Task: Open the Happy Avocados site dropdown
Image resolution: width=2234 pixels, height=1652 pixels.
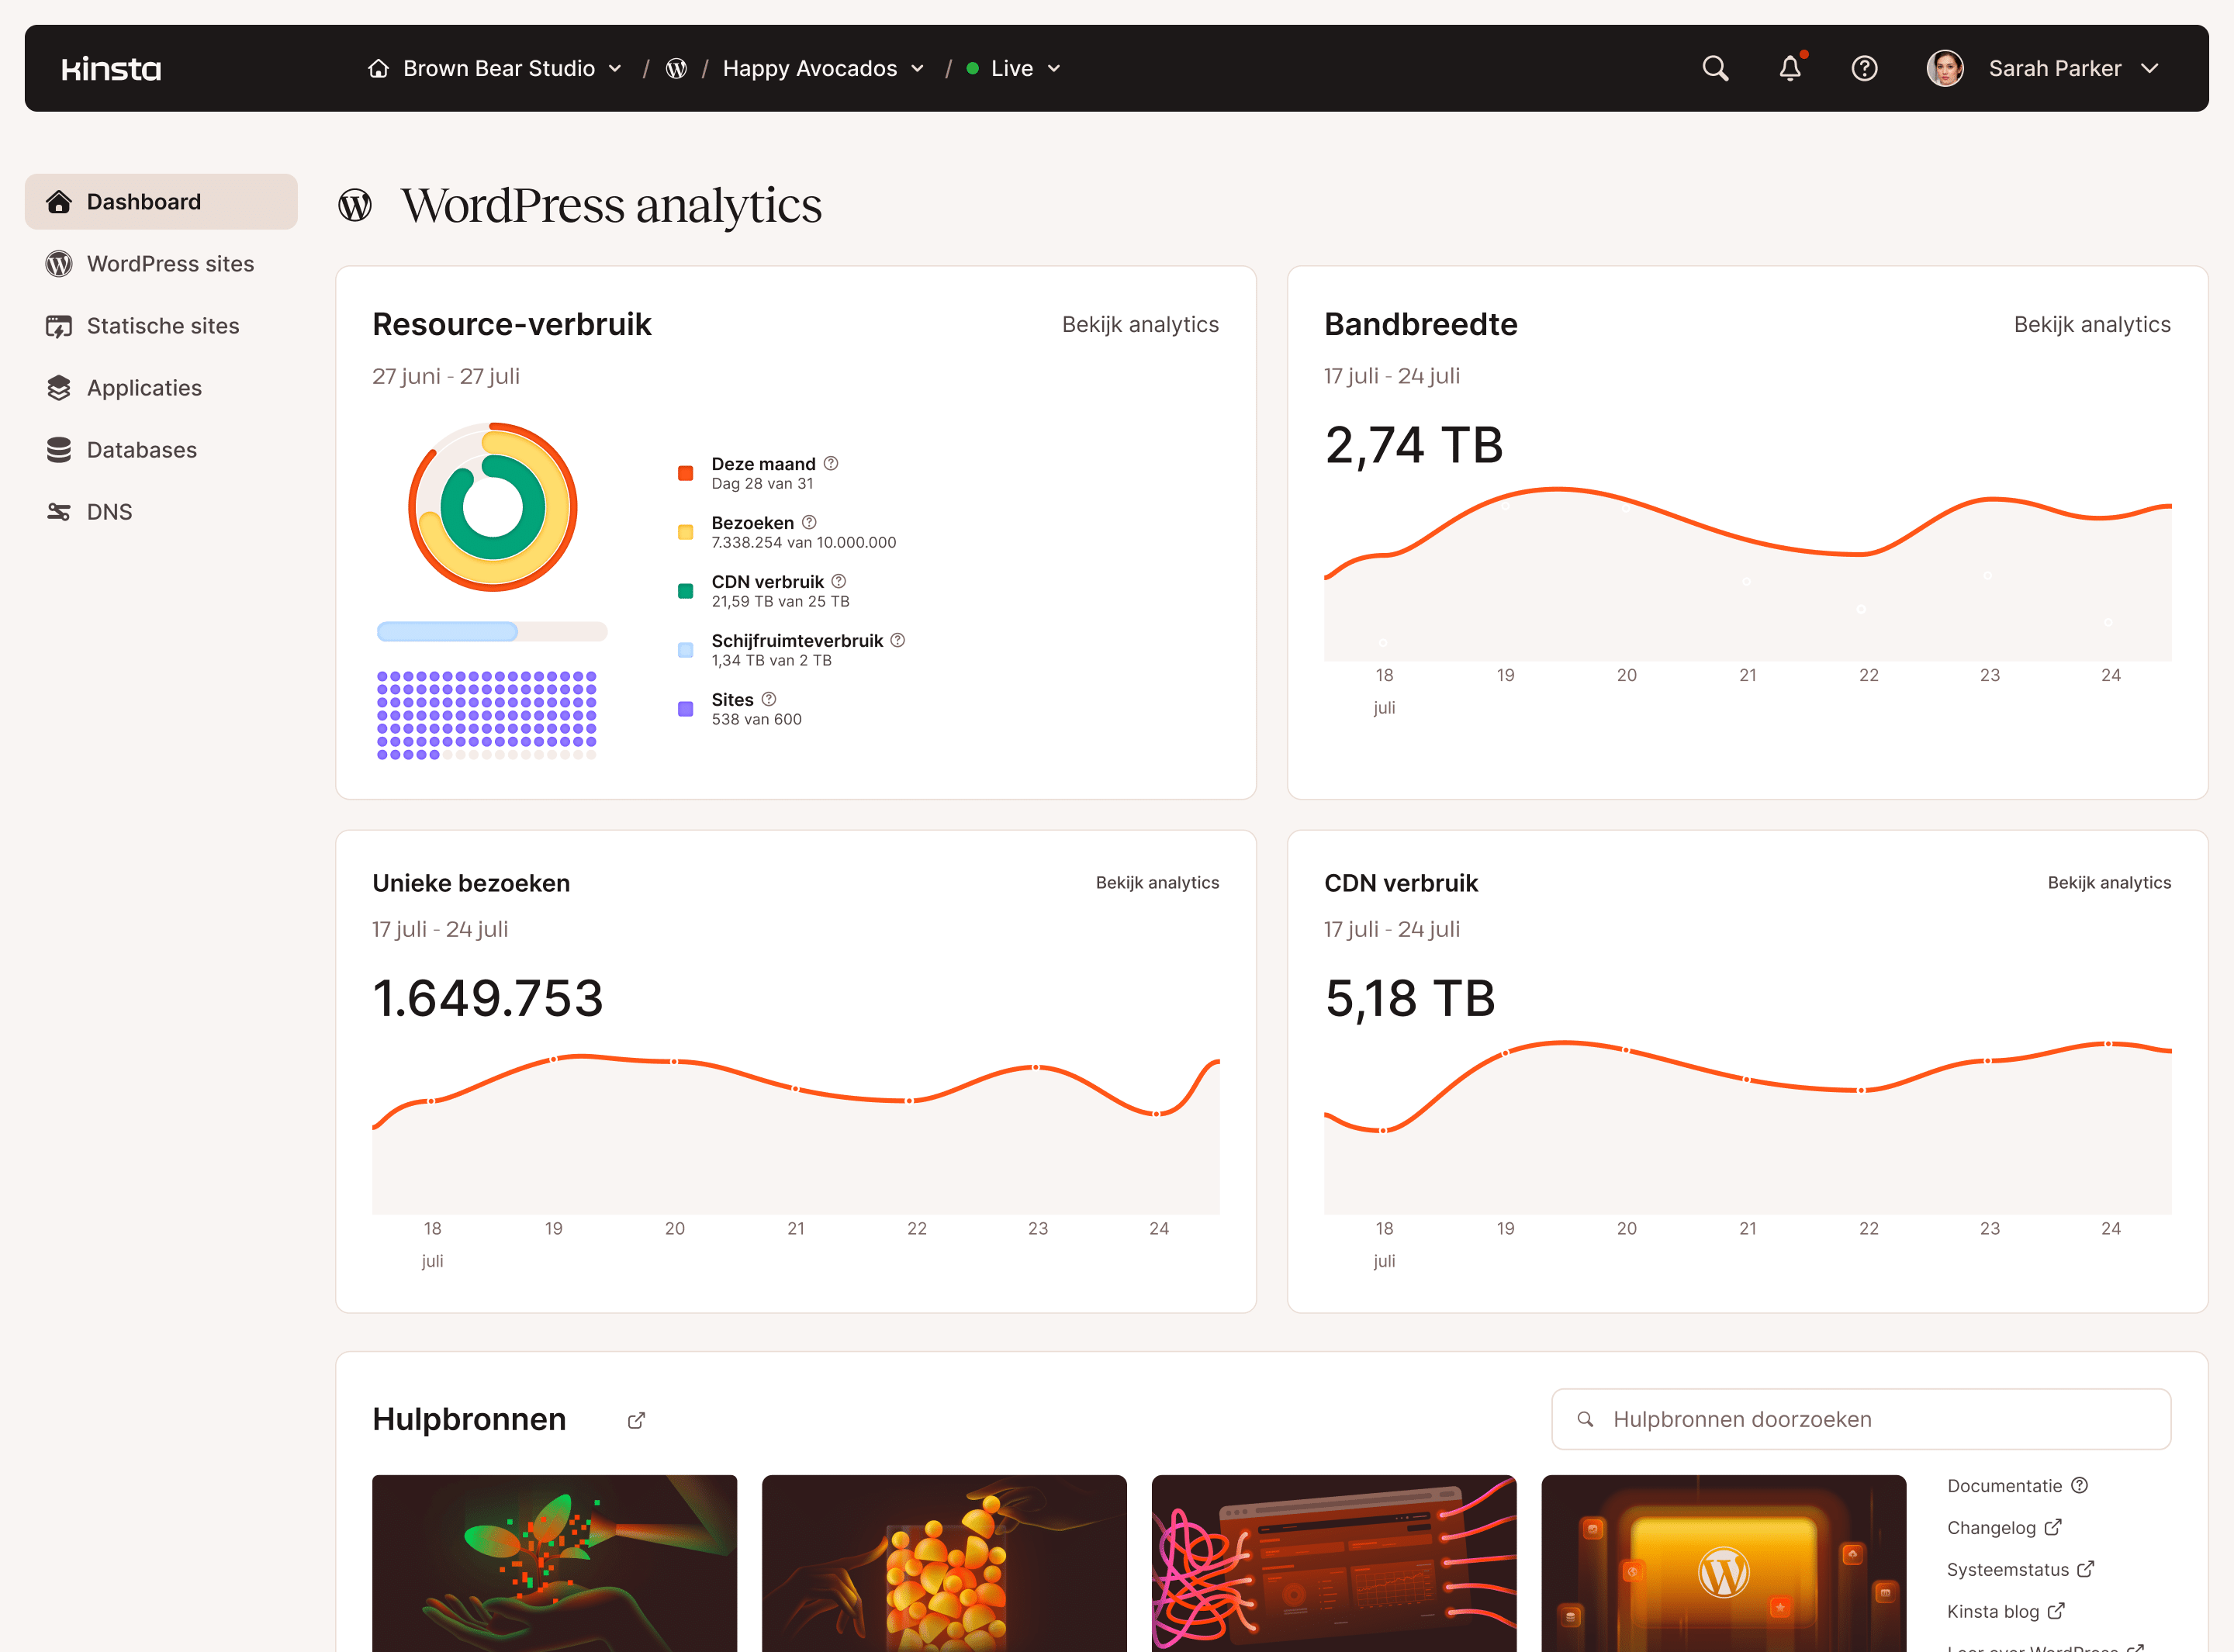Action: [x=918, y=68]
